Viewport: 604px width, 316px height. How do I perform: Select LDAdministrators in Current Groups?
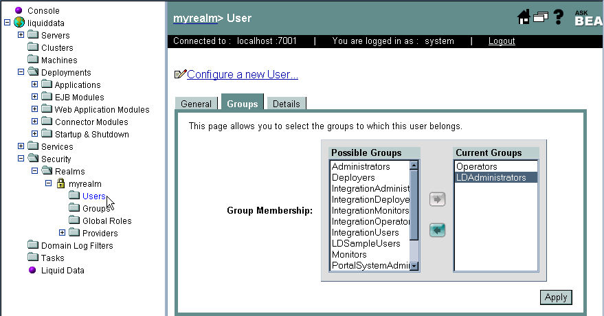pos(495,177)
